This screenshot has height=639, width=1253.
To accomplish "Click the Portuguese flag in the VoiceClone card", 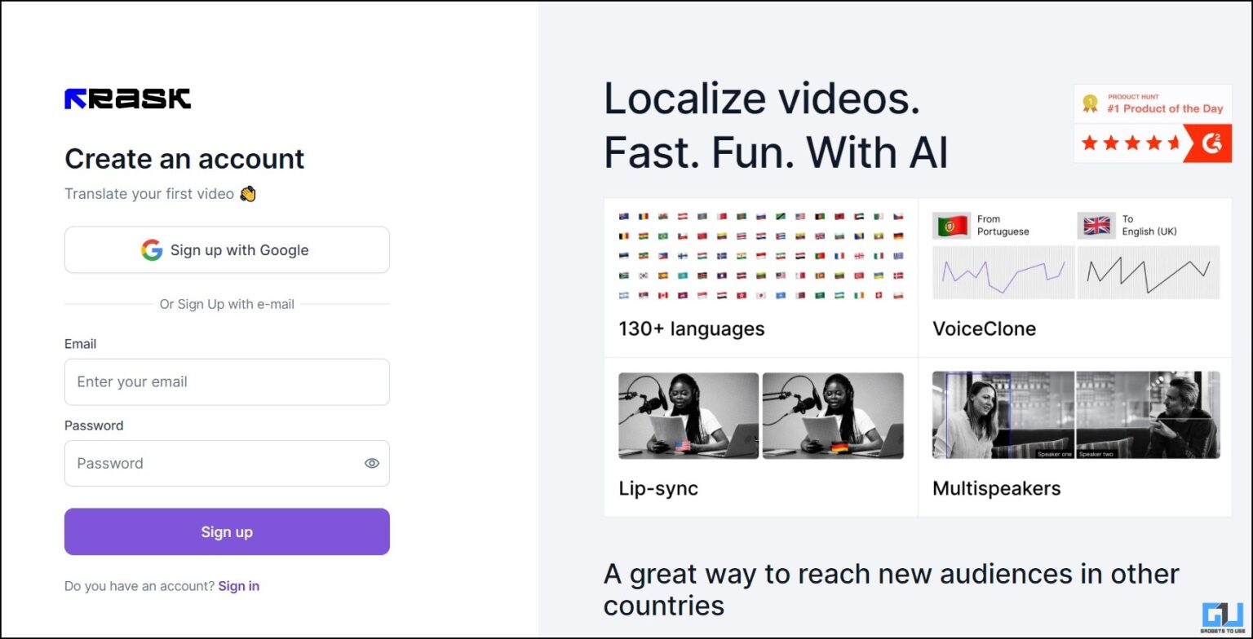I will (x=950, y=225).
